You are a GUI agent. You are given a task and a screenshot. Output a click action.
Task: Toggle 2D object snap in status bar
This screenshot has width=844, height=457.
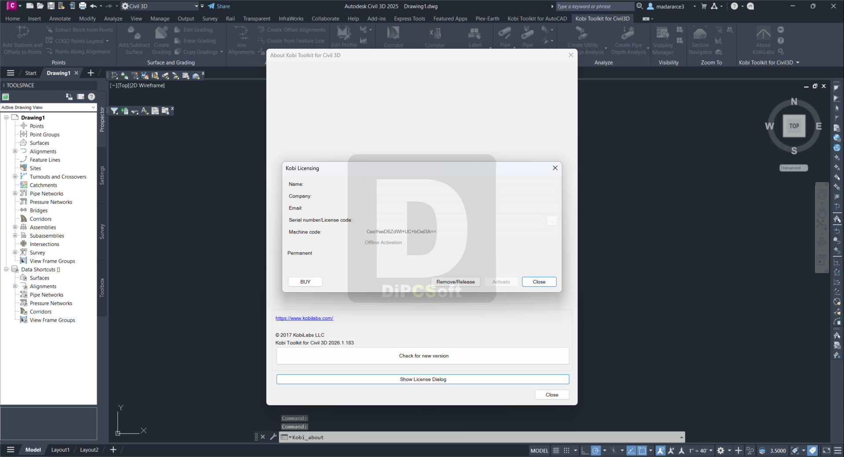point(642,450)
